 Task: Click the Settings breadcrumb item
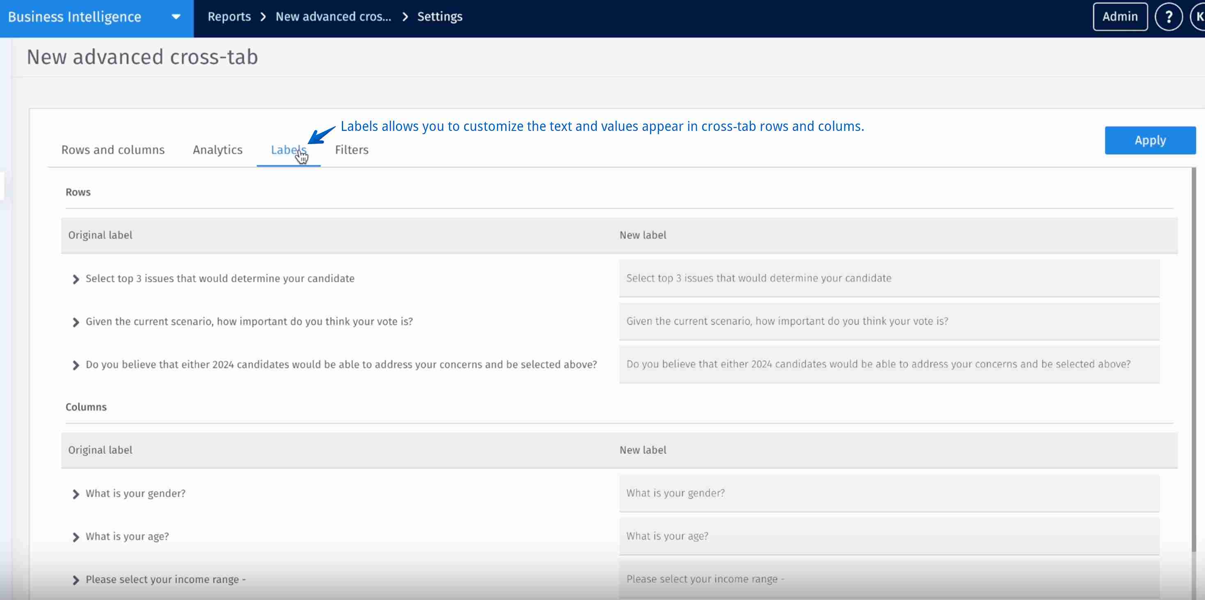tap(440, 16)
